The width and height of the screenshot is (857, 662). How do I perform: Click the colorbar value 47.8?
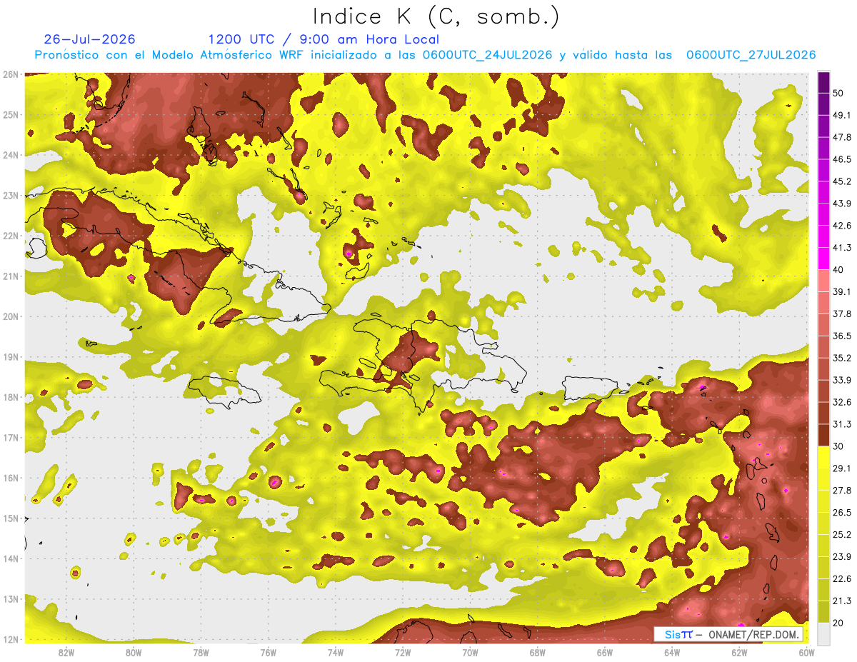click(x=842, y=137)
